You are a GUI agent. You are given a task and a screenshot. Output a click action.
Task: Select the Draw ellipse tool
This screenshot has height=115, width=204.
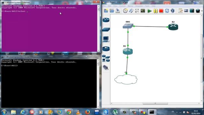[x=198, y=11]
